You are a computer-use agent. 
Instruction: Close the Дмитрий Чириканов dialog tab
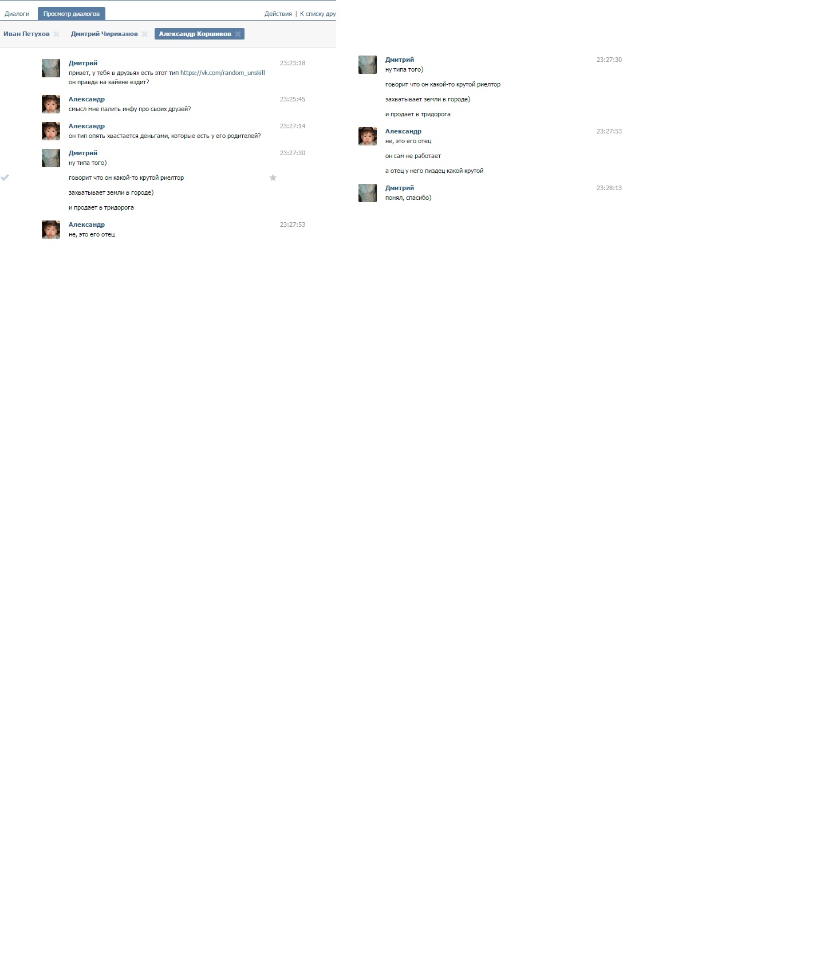click(x=144, y=34)
